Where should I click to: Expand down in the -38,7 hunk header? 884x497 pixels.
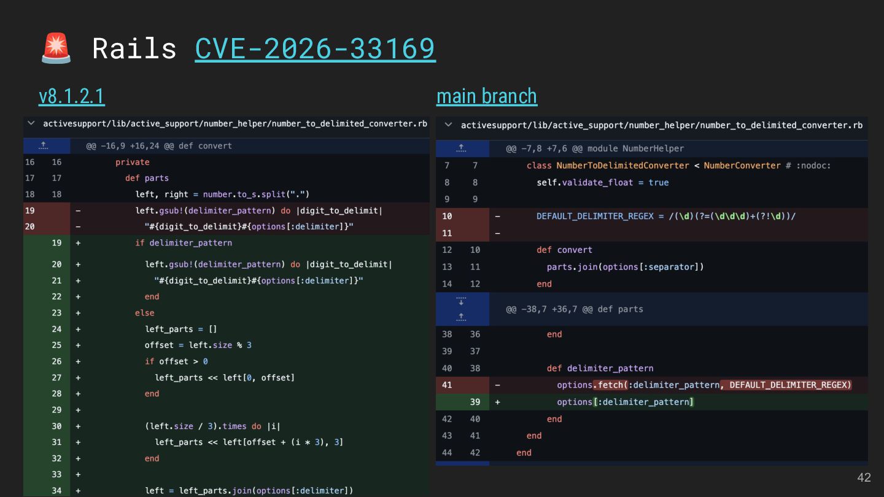pos(462,301)
